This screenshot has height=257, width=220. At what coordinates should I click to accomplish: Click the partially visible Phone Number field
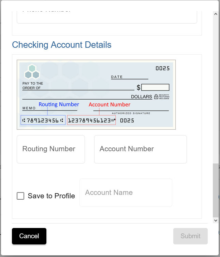pos(107,17)
